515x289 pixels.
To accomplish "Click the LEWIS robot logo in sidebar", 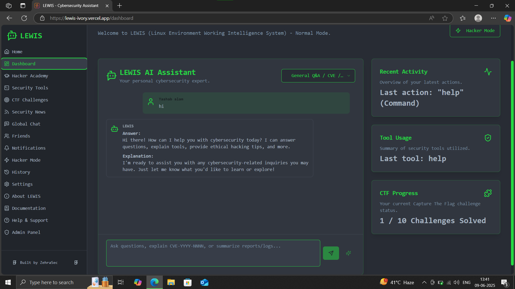I will pos(12,36).
